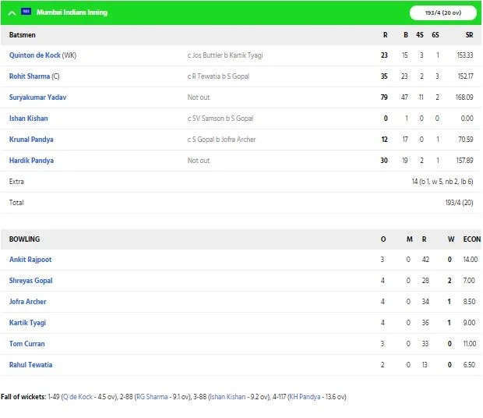
Task: Open Jofra Archer bowler profile
Action: [28, 302]
